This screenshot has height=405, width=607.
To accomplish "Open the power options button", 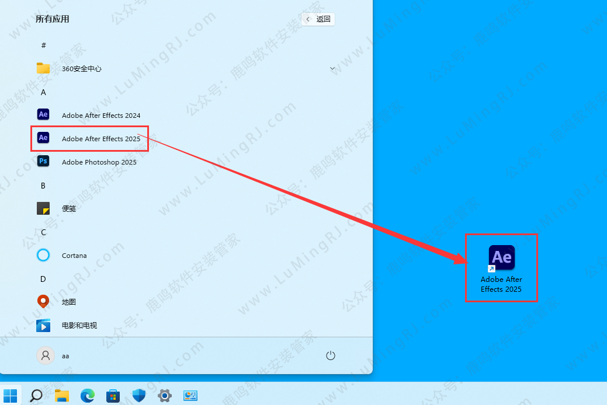I will coord(330,355).
